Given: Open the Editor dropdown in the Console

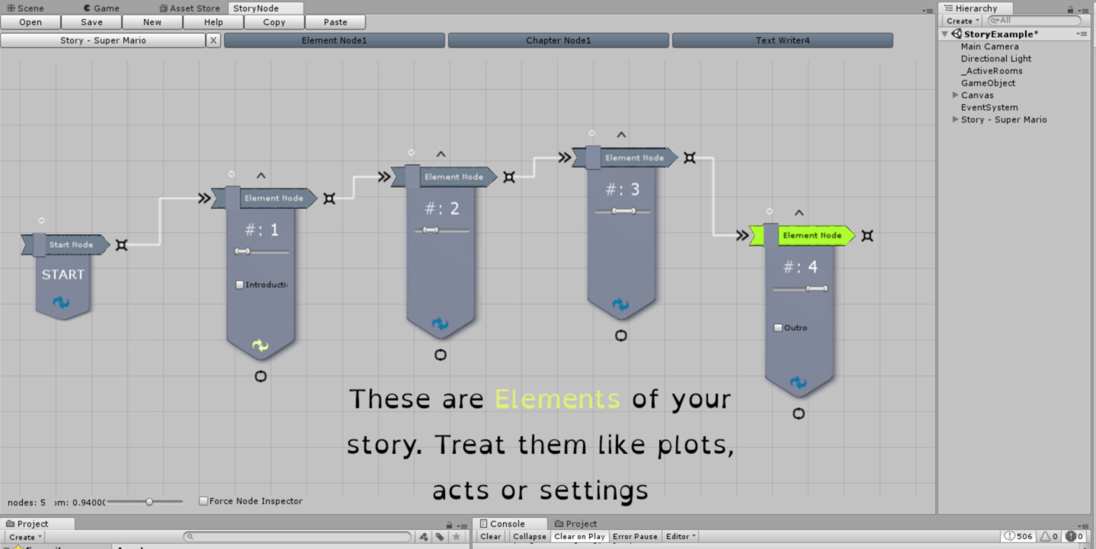Looking at the screenshot, I should [680, 536].
